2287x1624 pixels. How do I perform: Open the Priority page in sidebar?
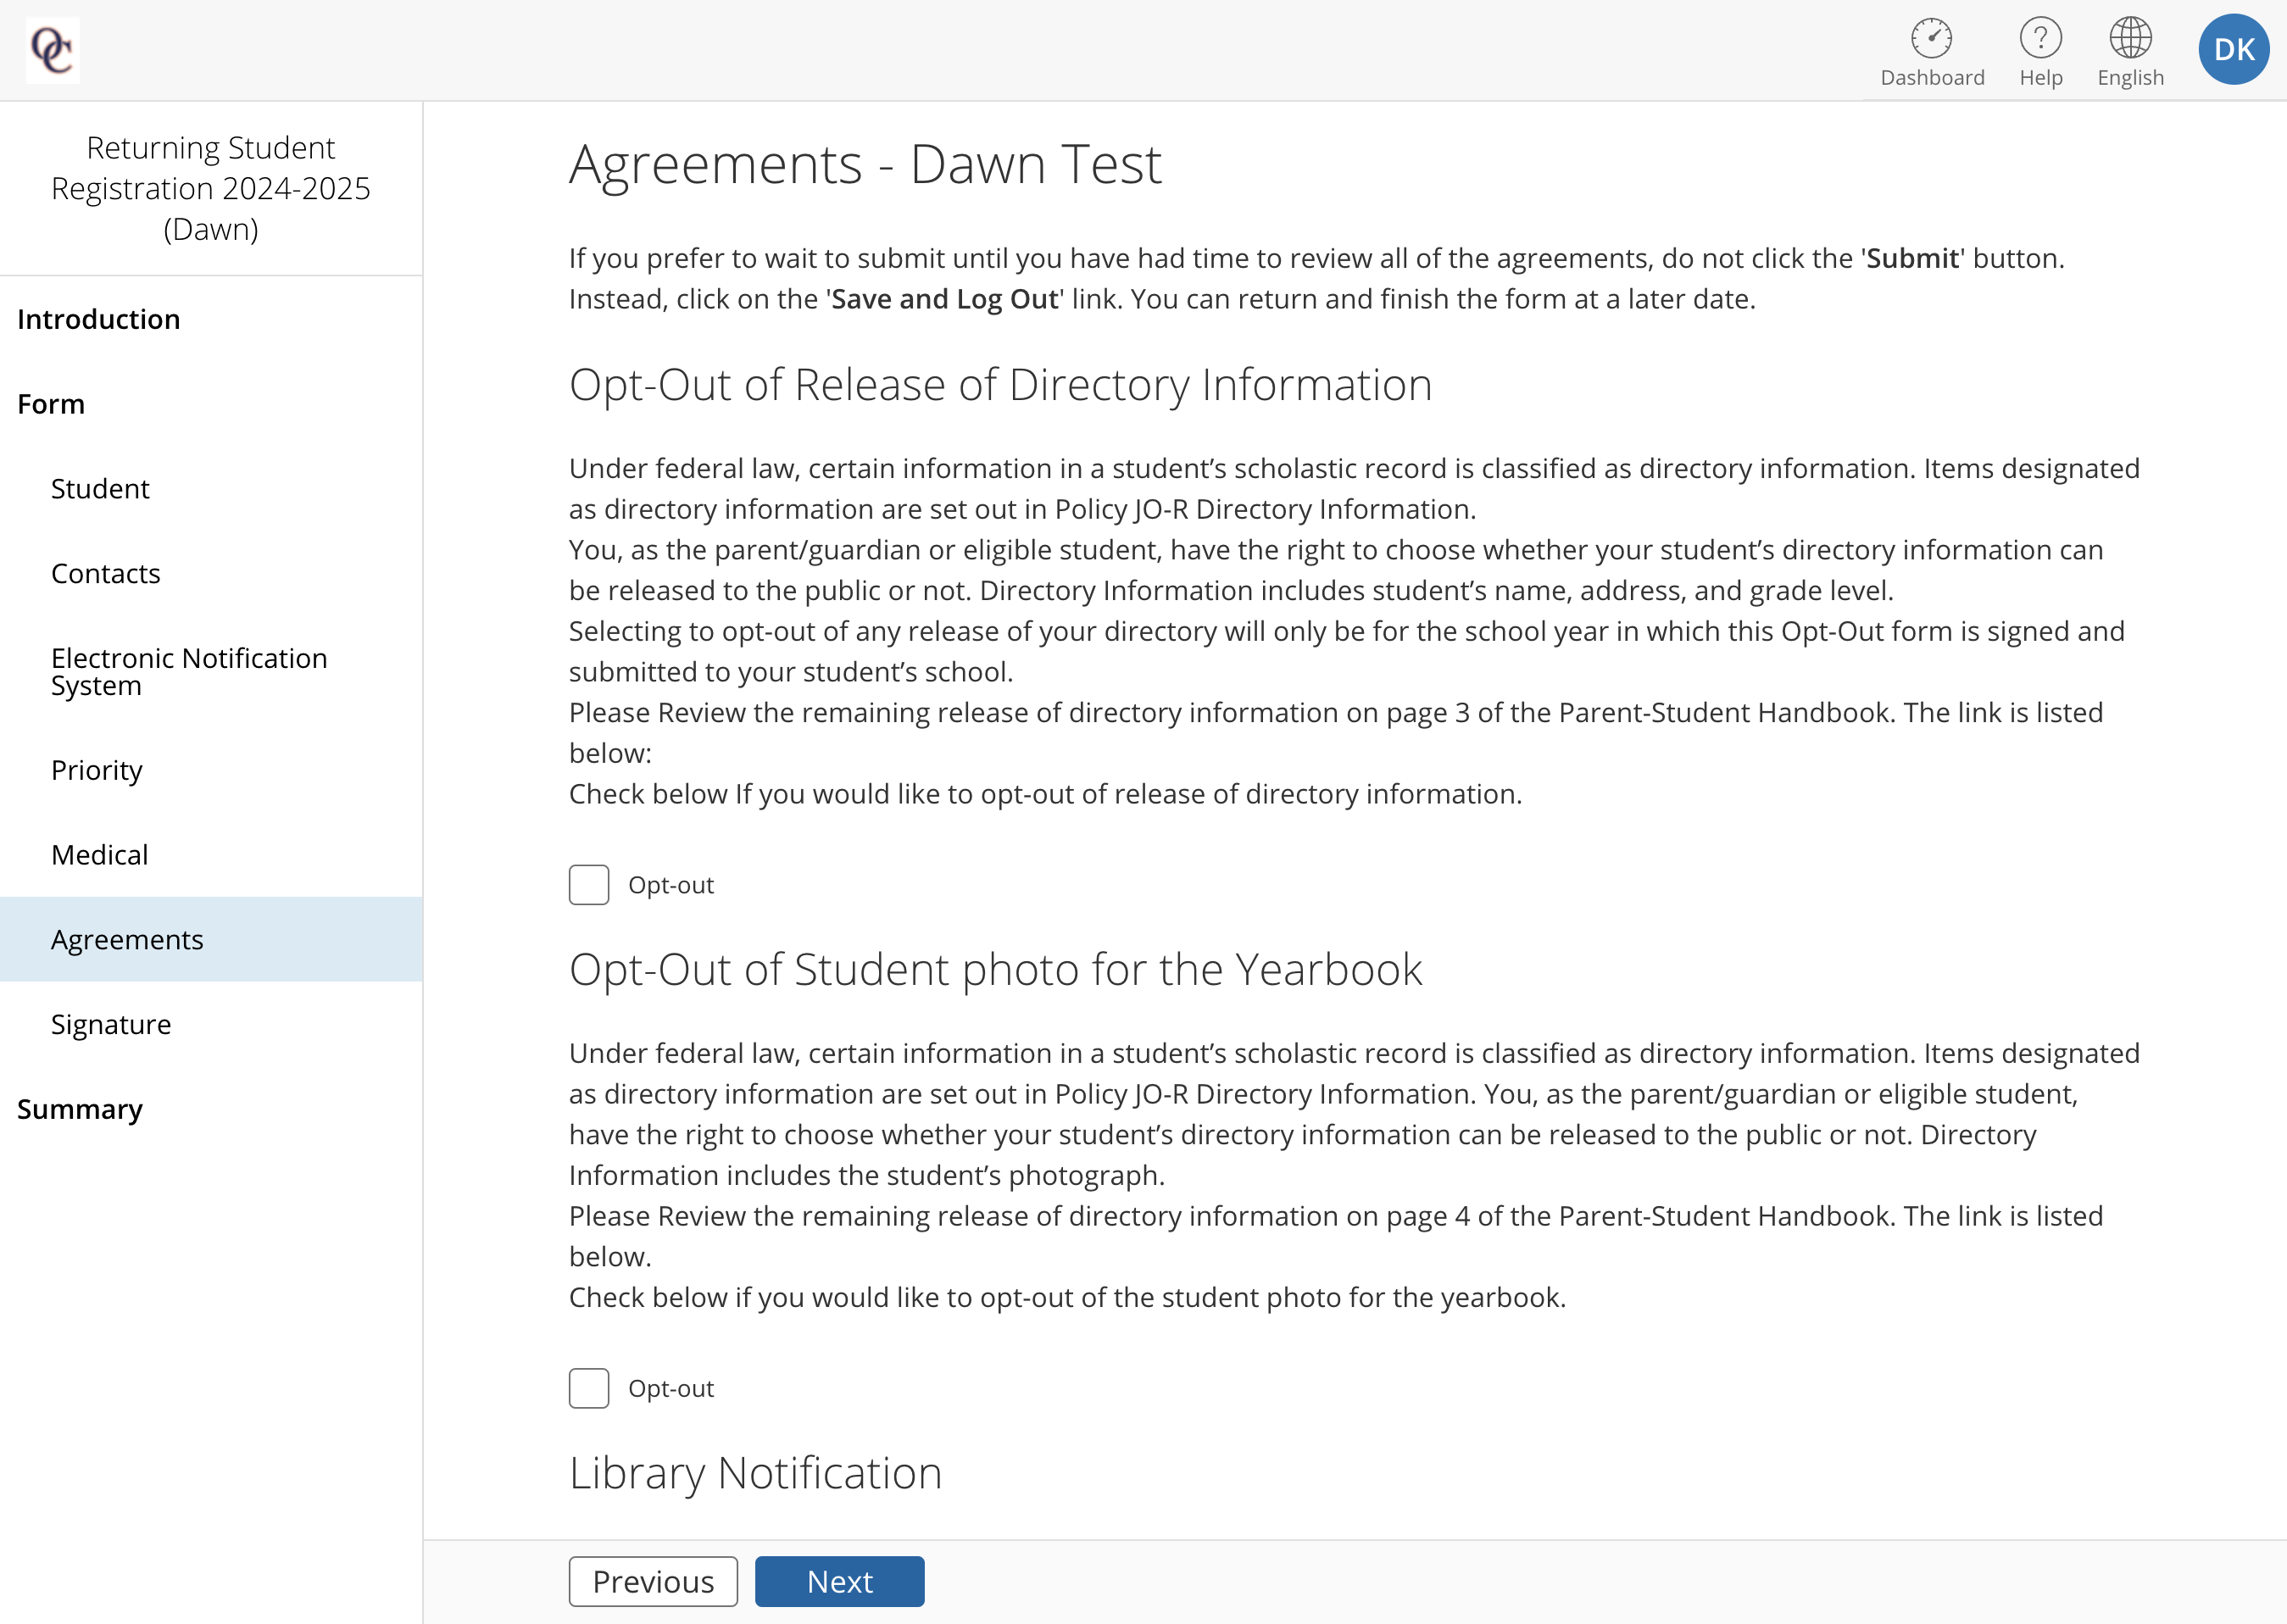click(96, 770)
